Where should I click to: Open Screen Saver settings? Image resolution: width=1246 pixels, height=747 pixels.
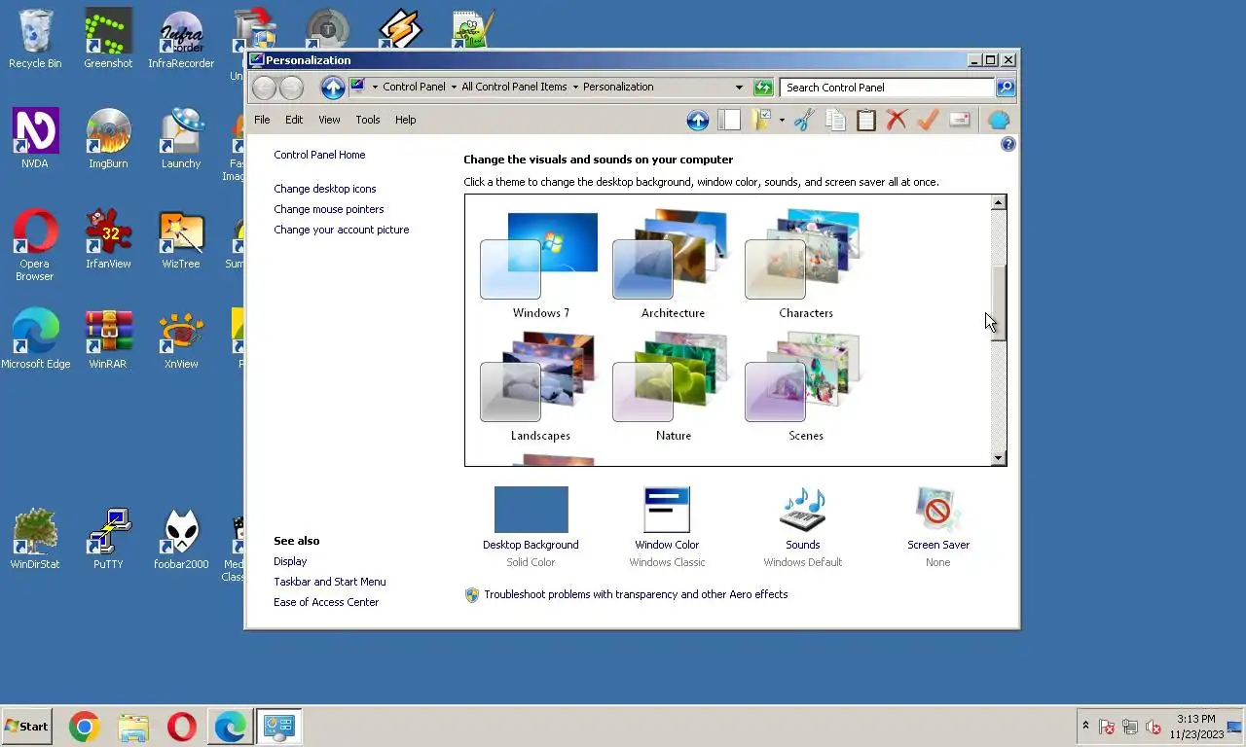(938, 526)
